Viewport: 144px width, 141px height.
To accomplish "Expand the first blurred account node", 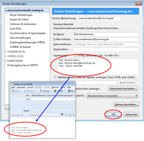I will (x=6, y=51).
